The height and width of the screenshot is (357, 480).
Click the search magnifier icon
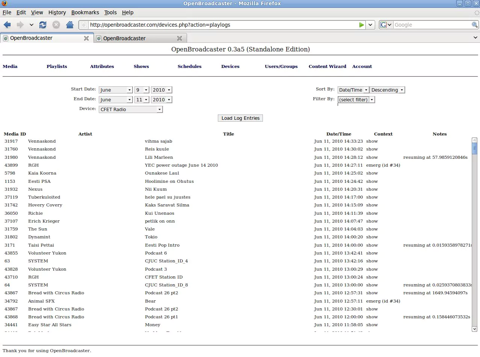point(475,25)
